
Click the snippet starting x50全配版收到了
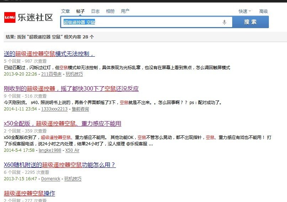click(x=138, y=141)
